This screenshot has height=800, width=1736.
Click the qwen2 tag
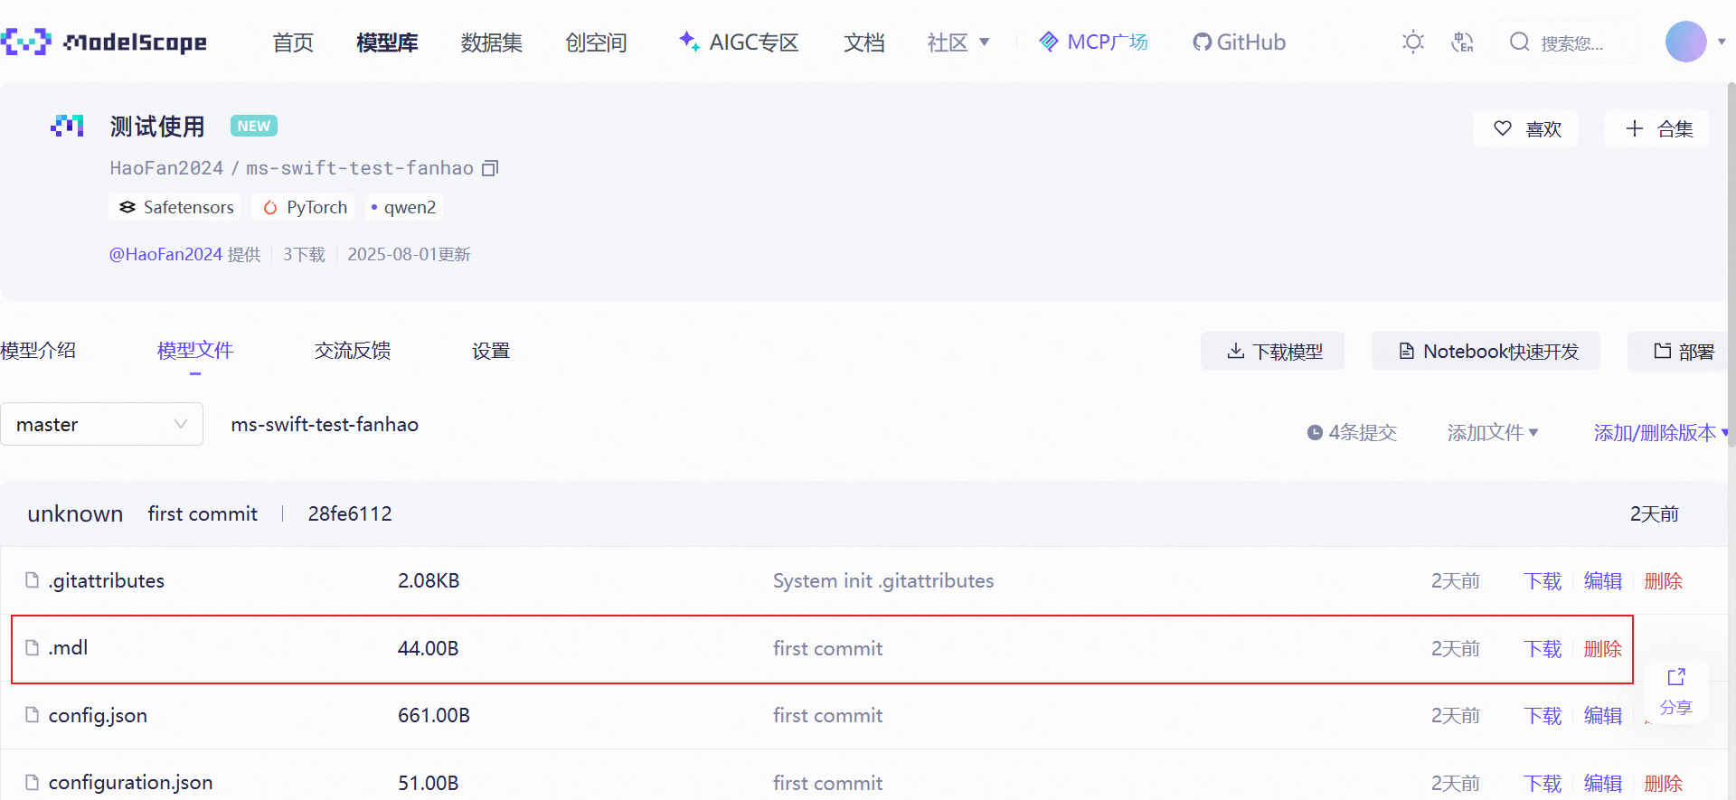(403, 207)
